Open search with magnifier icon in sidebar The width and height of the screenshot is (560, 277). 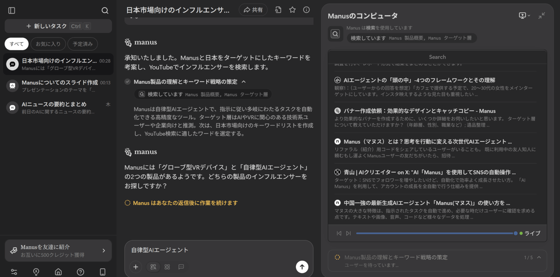[x=105, y=11]
